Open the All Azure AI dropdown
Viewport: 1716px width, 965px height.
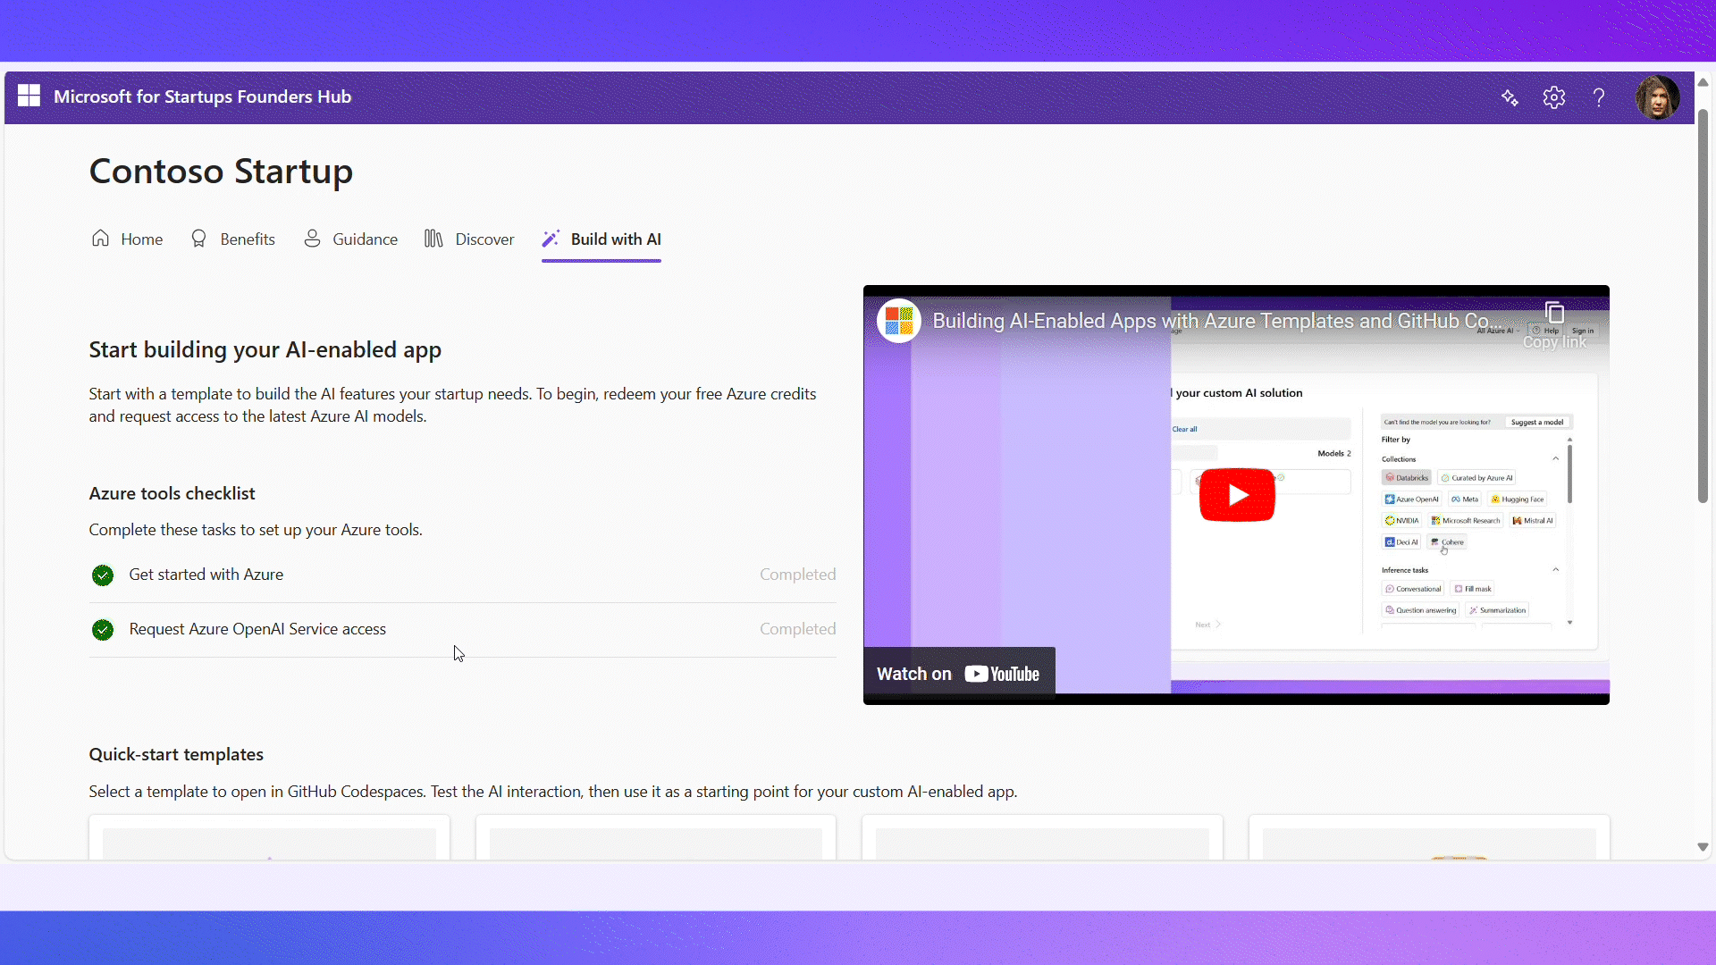click(x=1498, y=331)
